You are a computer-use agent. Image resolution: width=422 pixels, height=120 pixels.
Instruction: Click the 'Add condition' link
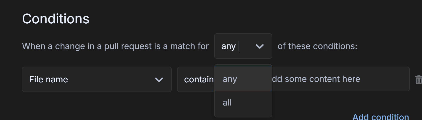(381, 117)
